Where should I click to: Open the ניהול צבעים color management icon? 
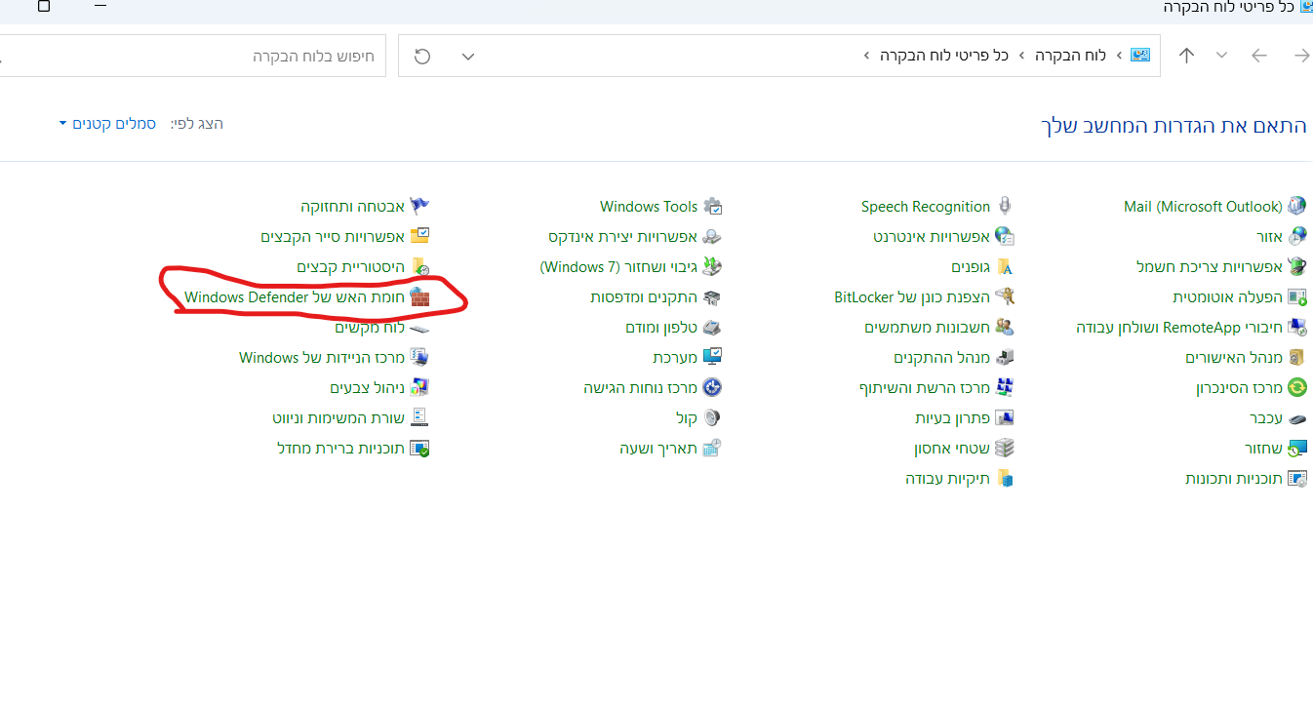tap(419, 387)
